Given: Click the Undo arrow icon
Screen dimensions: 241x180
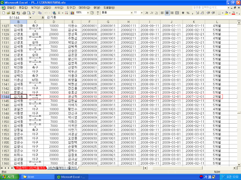Looking at the screenshot, I should coord(46,13).
